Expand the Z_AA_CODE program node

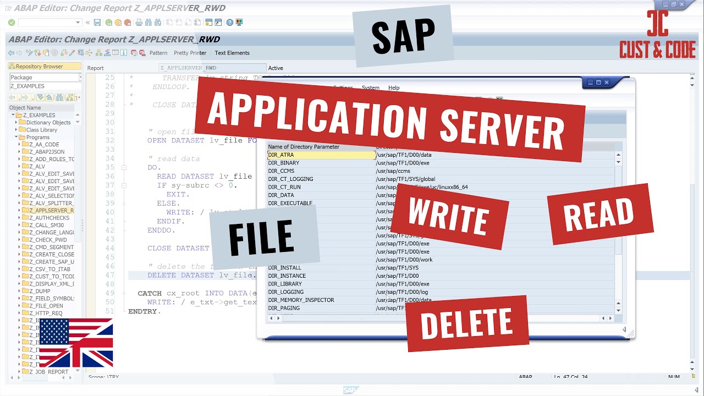[x=19, y=144]
